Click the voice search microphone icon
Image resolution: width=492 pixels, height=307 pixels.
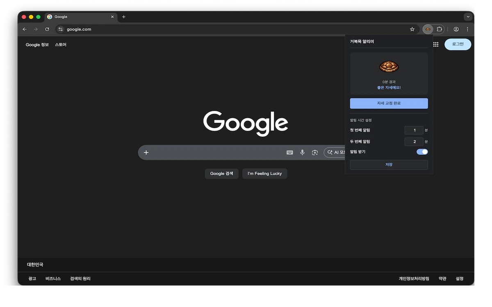pos(302,152)
